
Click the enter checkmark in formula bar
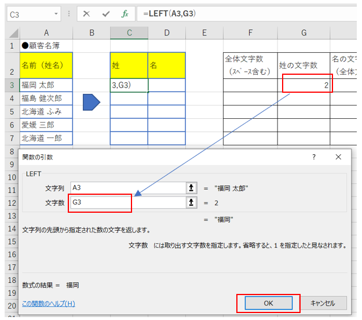click(105, 14)
